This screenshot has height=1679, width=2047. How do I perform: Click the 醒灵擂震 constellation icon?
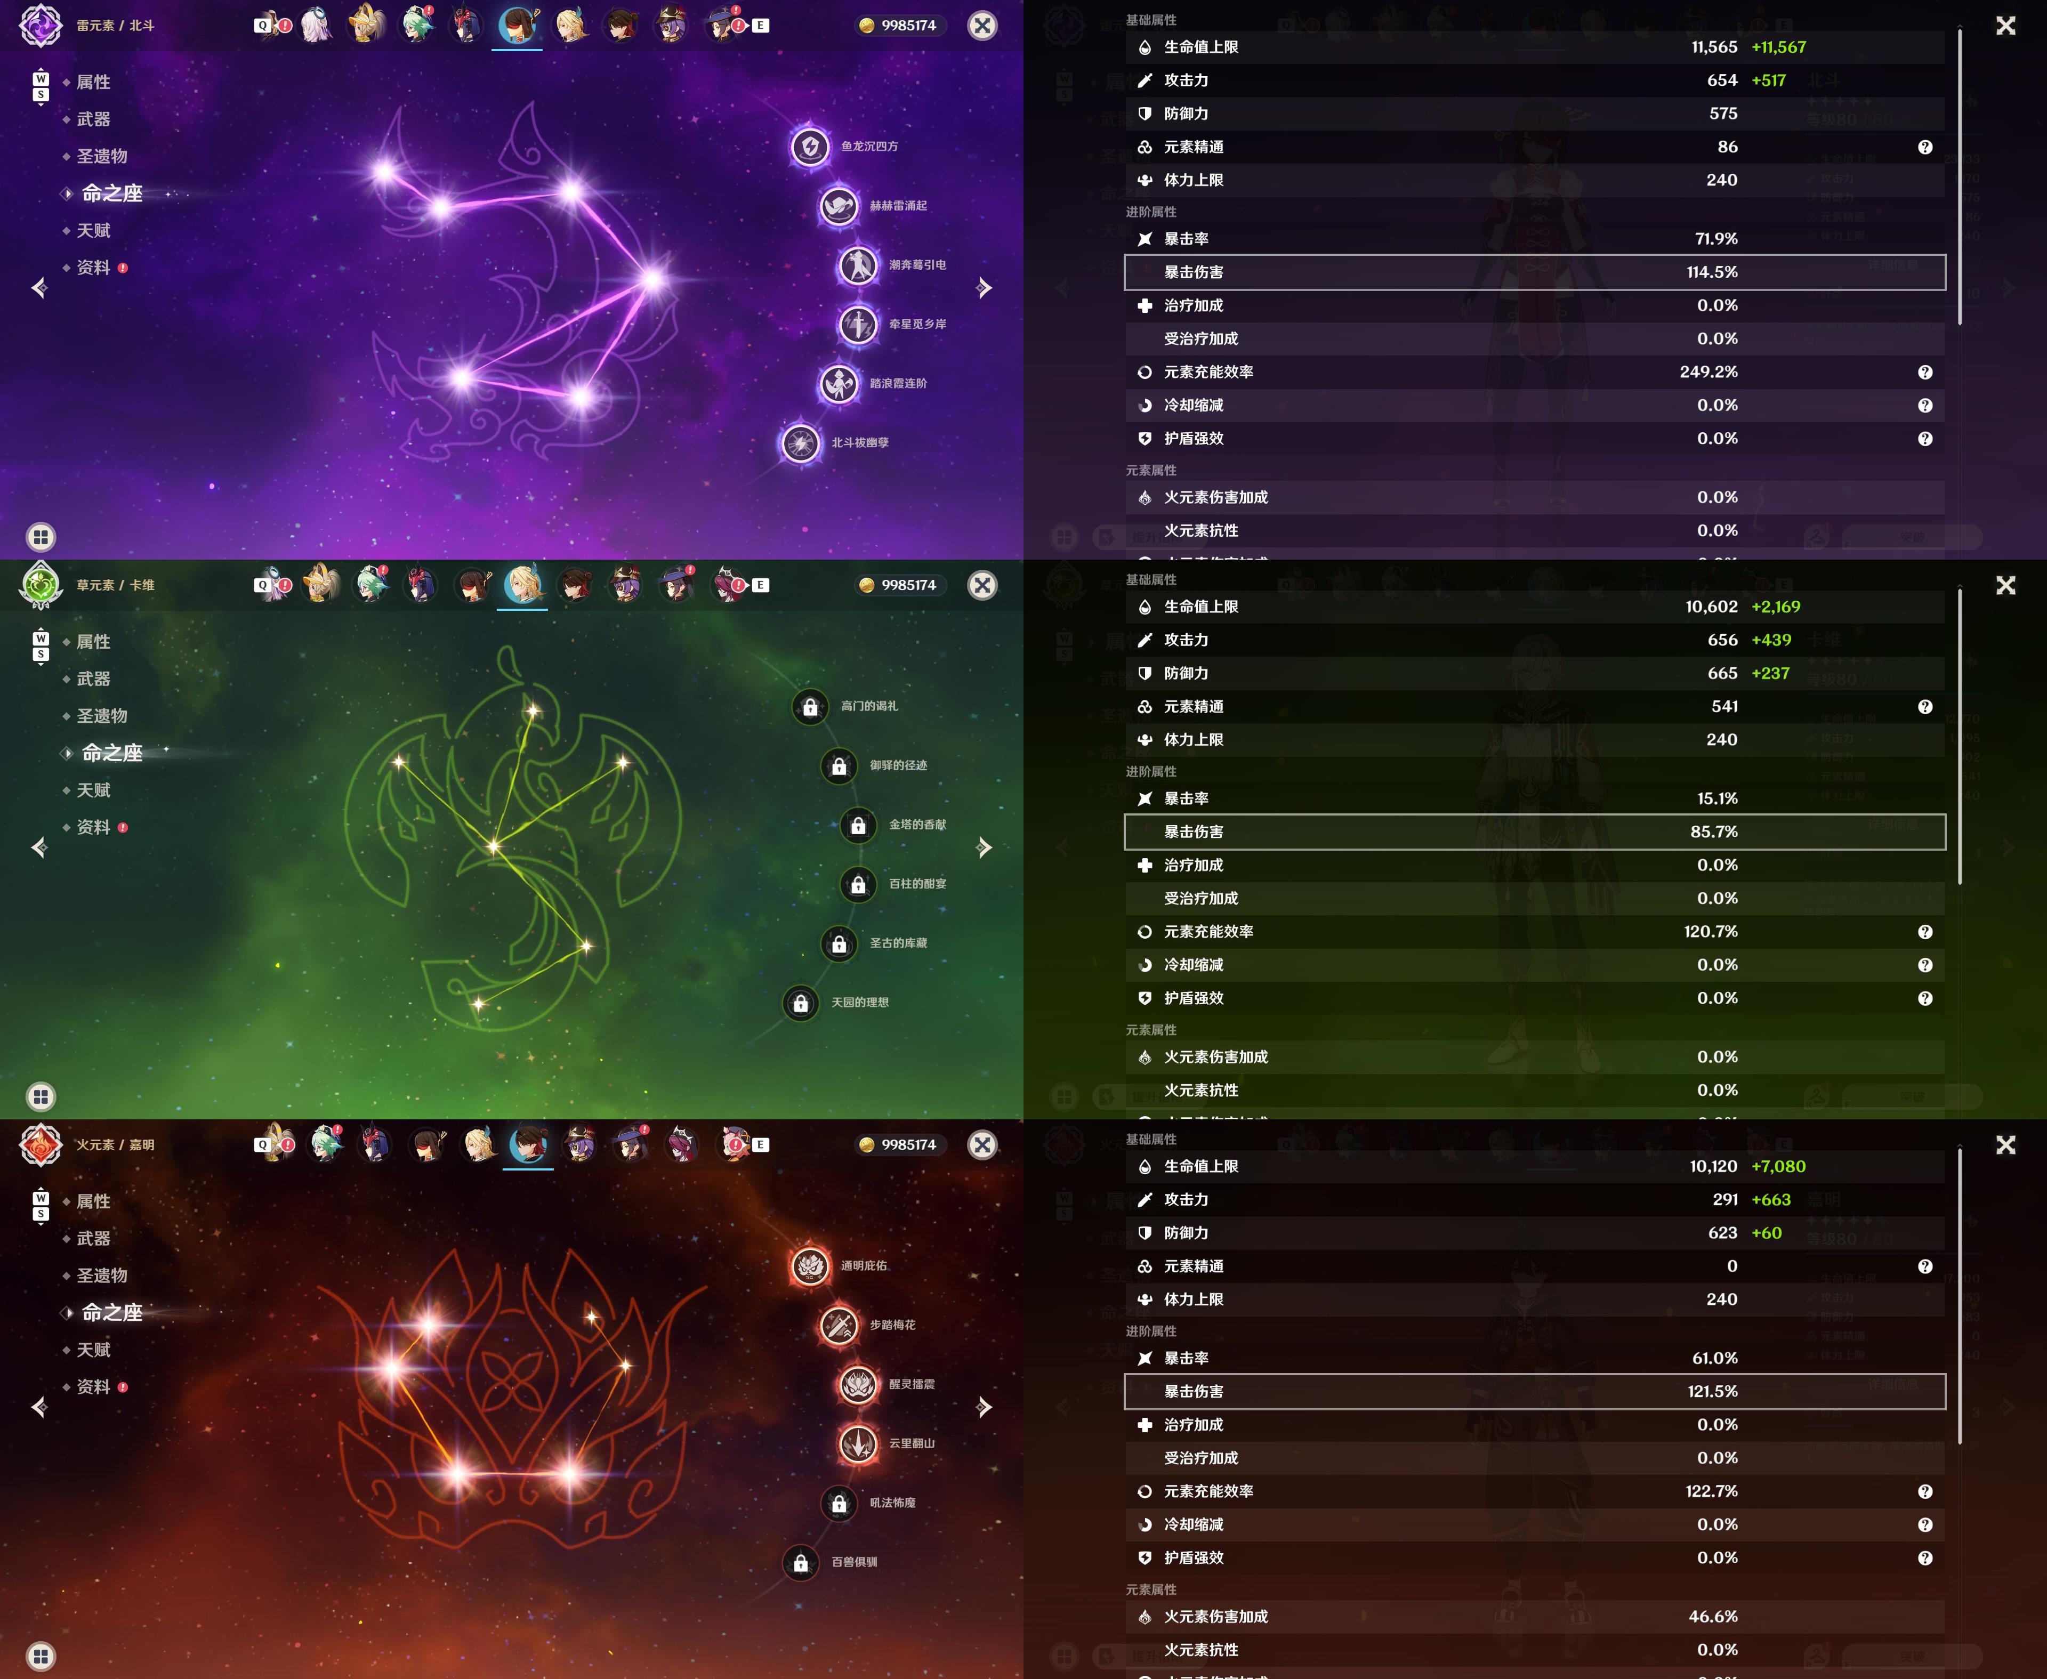tap(858, 1385)
